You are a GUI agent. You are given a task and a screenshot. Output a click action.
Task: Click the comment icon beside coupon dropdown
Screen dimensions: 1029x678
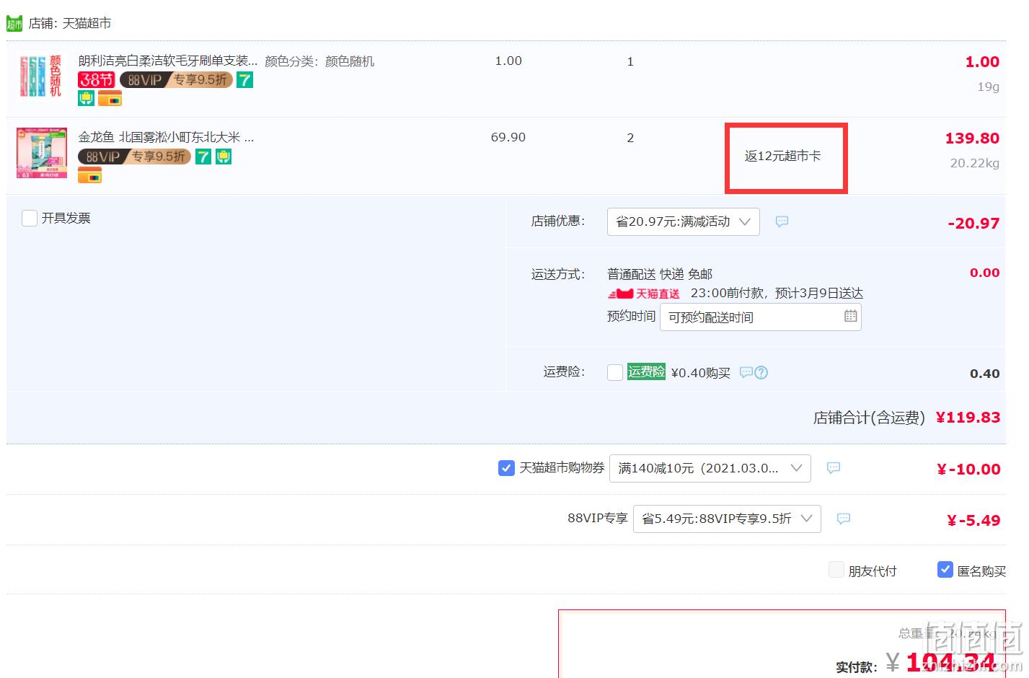coord(833,467)
